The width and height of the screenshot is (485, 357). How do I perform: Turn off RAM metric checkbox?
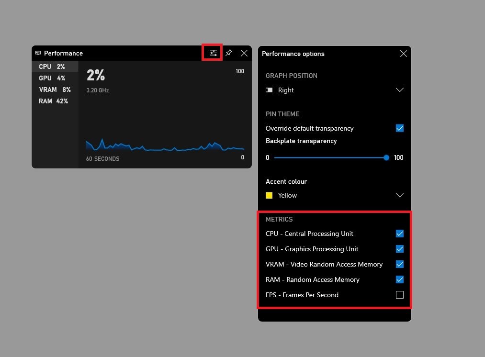click(x=400, y=279)
